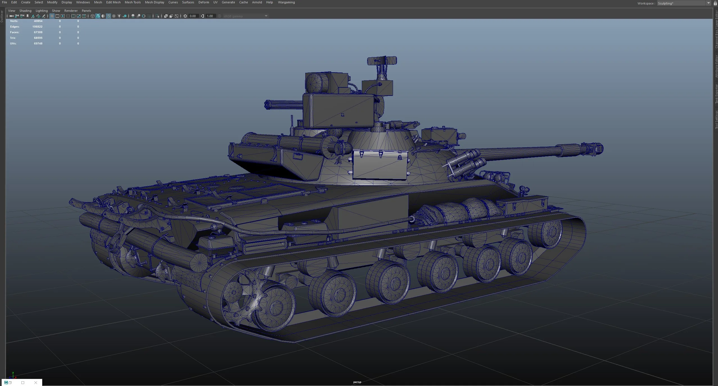Open the UV menu
Viewport: 718px width, 386px height.
(215, 2)
